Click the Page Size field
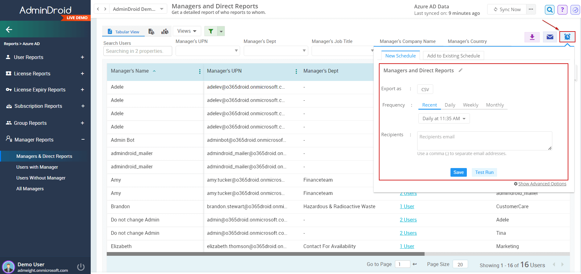The width and height of the screenshot is (581, 274). point(460,264)
